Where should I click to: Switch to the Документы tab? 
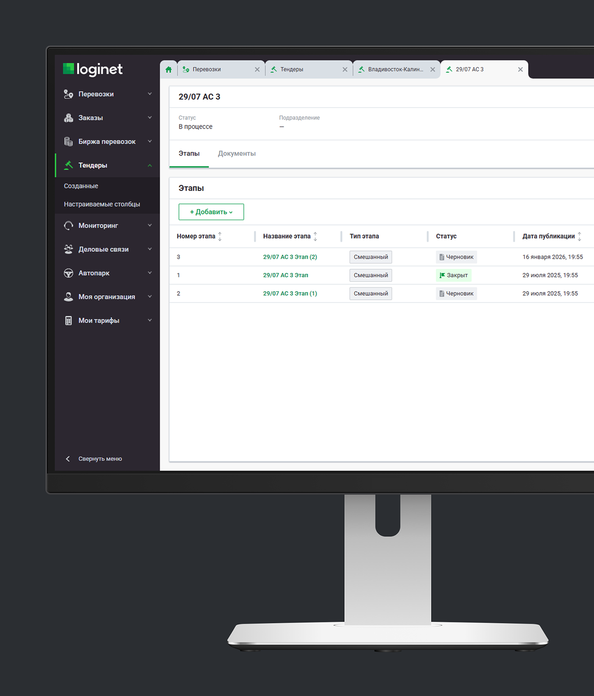point(237,153)
